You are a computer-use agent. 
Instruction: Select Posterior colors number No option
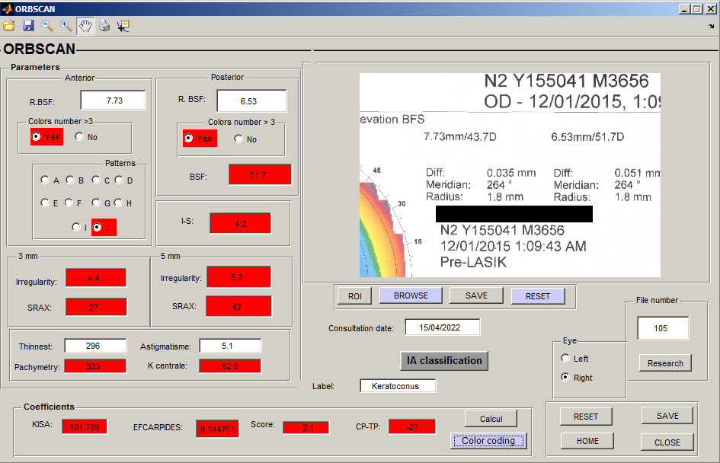(x=238, y=139)
